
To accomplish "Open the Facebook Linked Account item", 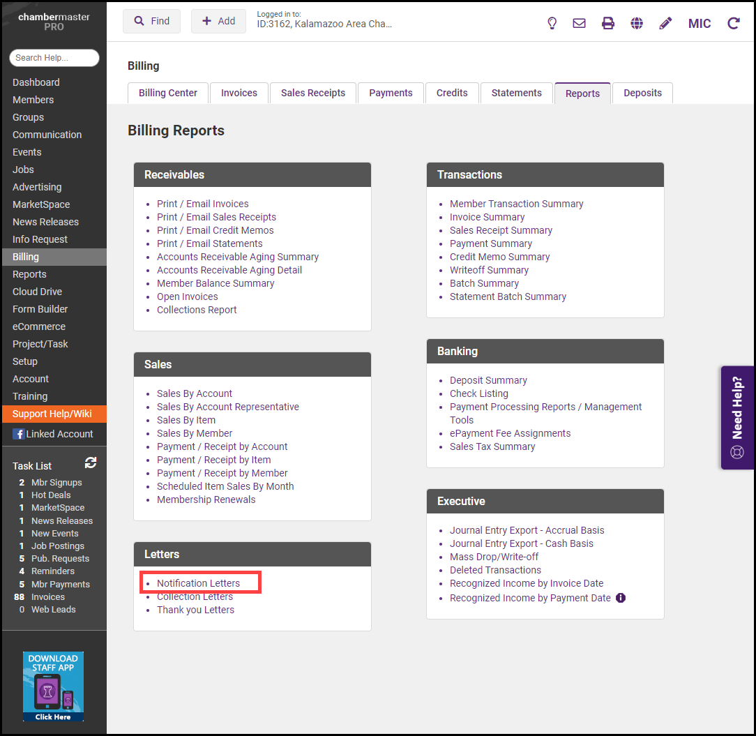I will (53, 434).
